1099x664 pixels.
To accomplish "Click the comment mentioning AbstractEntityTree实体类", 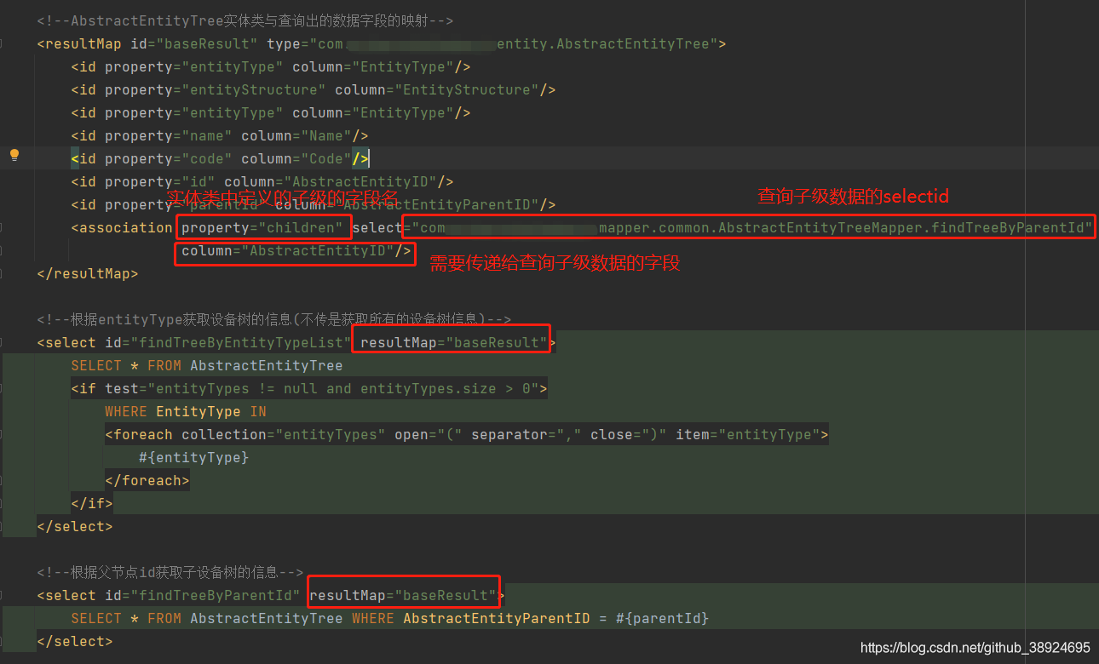I will coord(245,20).
